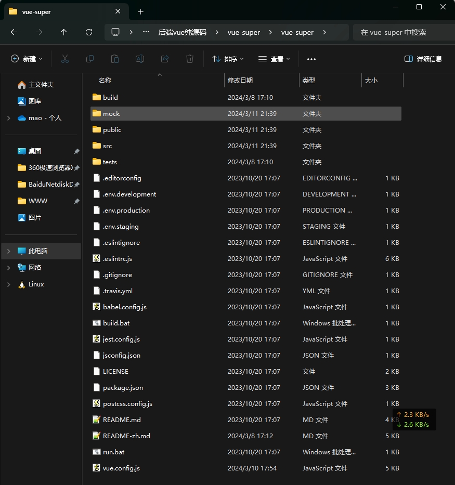Refresh the current folder view
The width and height of the screenshot is (455, 485).
(89, 32)
